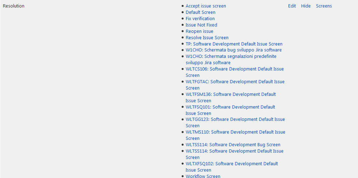Open WLTMS110 Software Development Default Issue Screen
This screenshot has height=178, width=358.
pyautogui.click(x=235, y=135)
